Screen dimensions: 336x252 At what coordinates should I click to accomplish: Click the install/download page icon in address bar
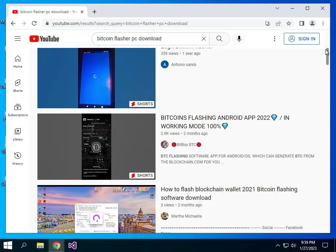point(268,23)
